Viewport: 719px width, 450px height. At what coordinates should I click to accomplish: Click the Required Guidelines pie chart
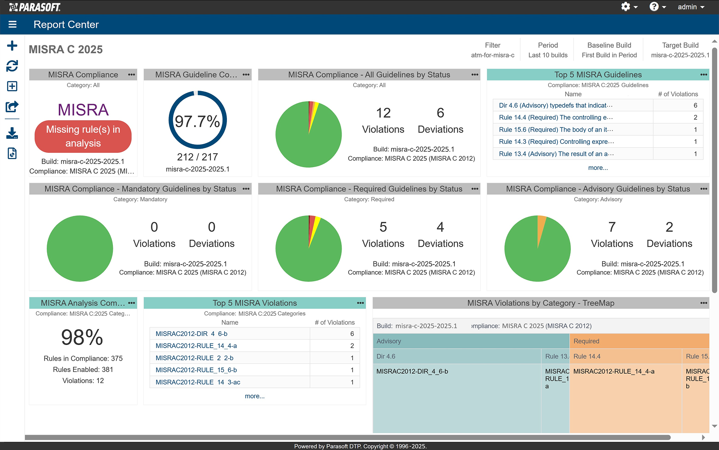click(309, 248)
